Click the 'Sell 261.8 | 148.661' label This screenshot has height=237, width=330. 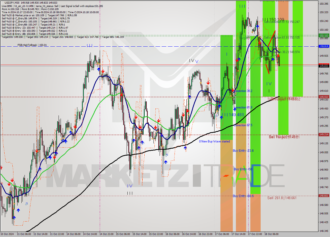pos(282,198)
